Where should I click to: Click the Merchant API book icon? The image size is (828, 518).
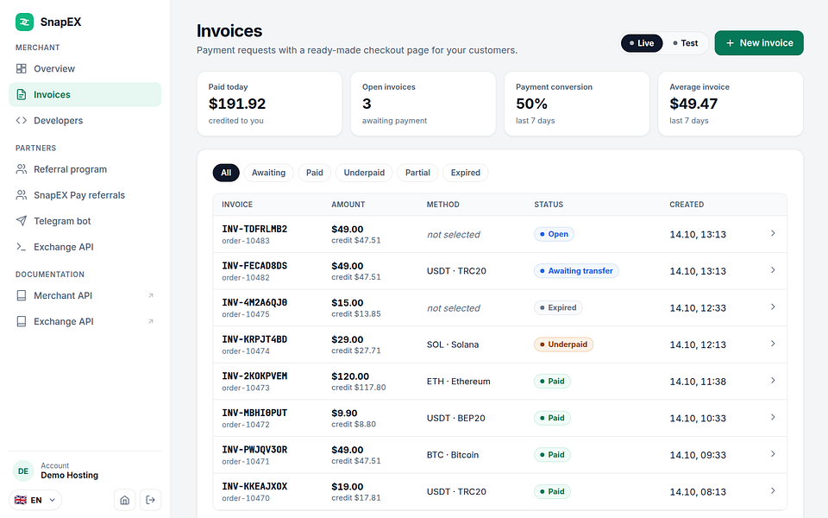(x=21, y=295)
